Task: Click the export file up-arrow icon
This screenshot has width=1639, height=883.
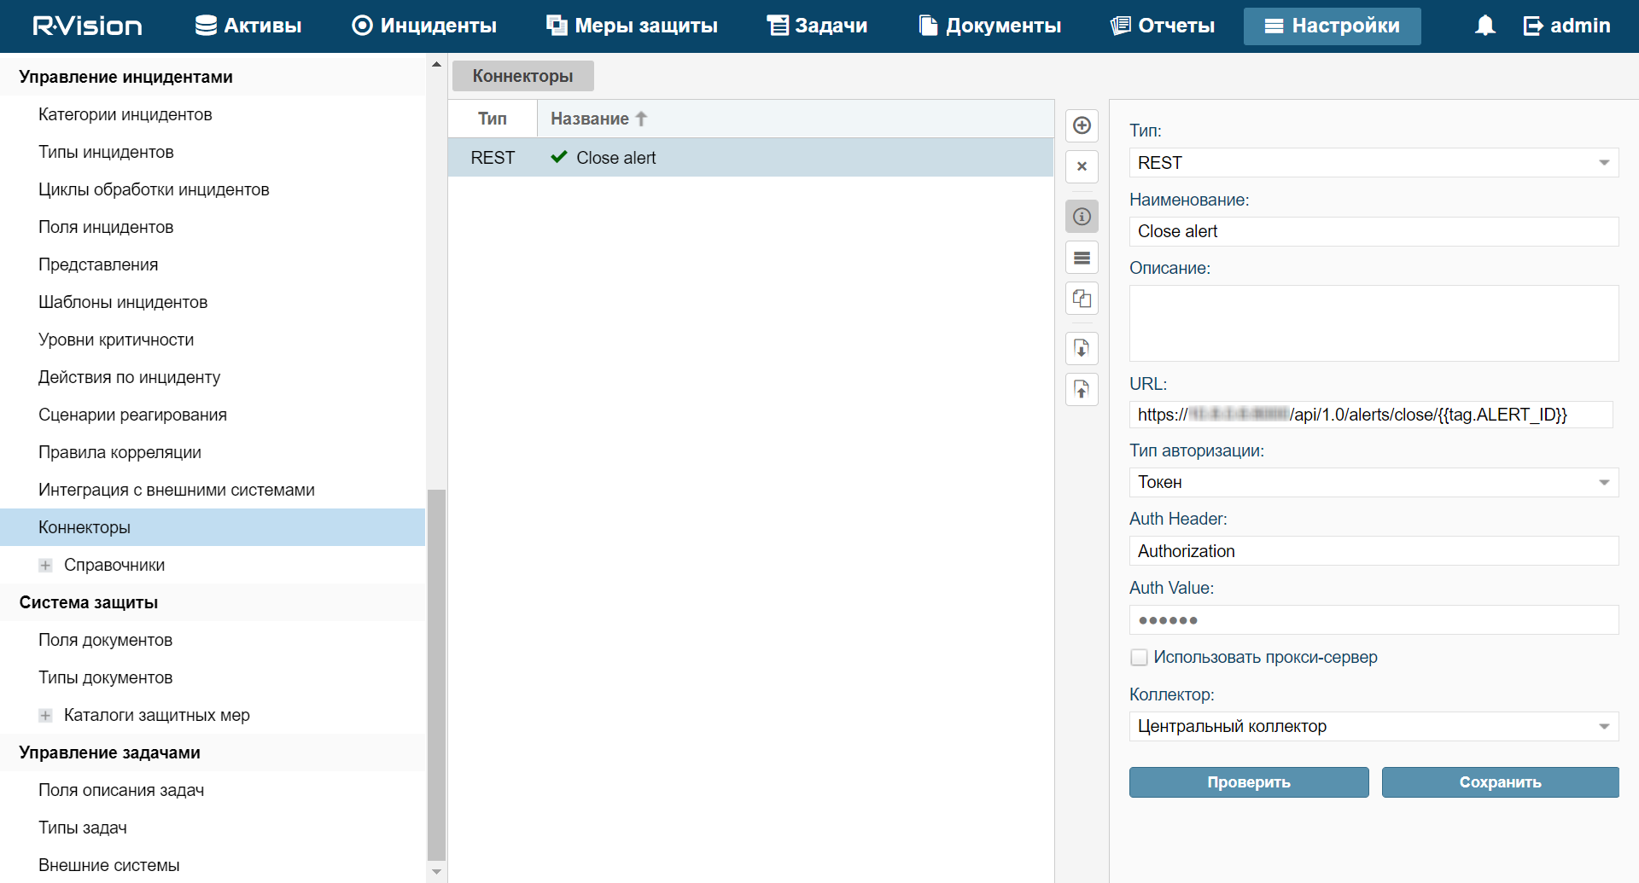Action: [1082, 389]
